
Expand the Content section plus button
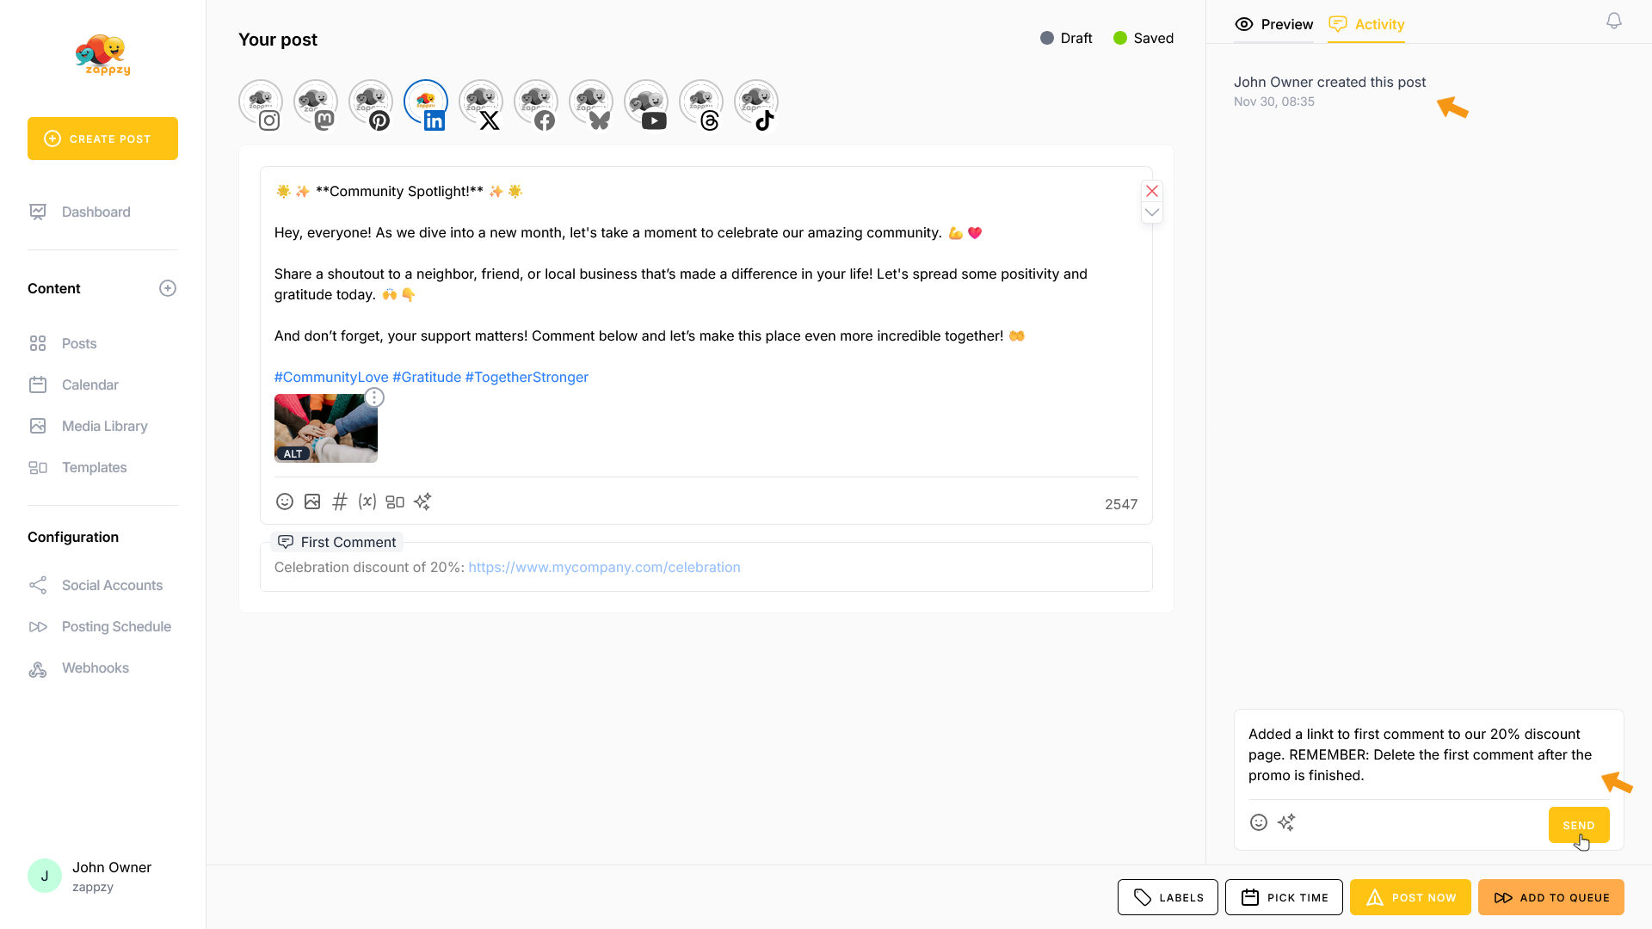pos(168,288)
